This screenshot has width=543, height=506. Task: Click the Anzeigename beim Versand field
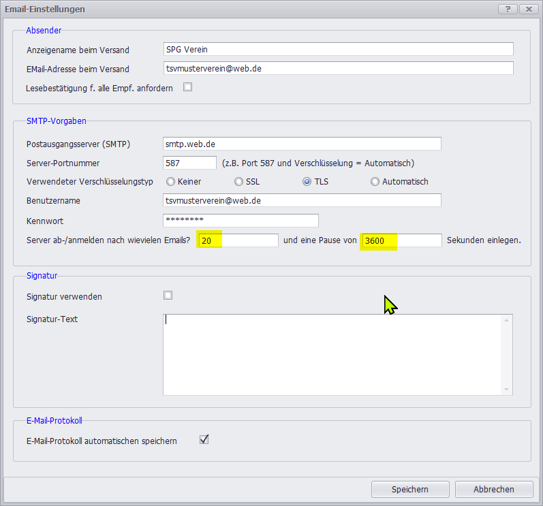[338, 50]
